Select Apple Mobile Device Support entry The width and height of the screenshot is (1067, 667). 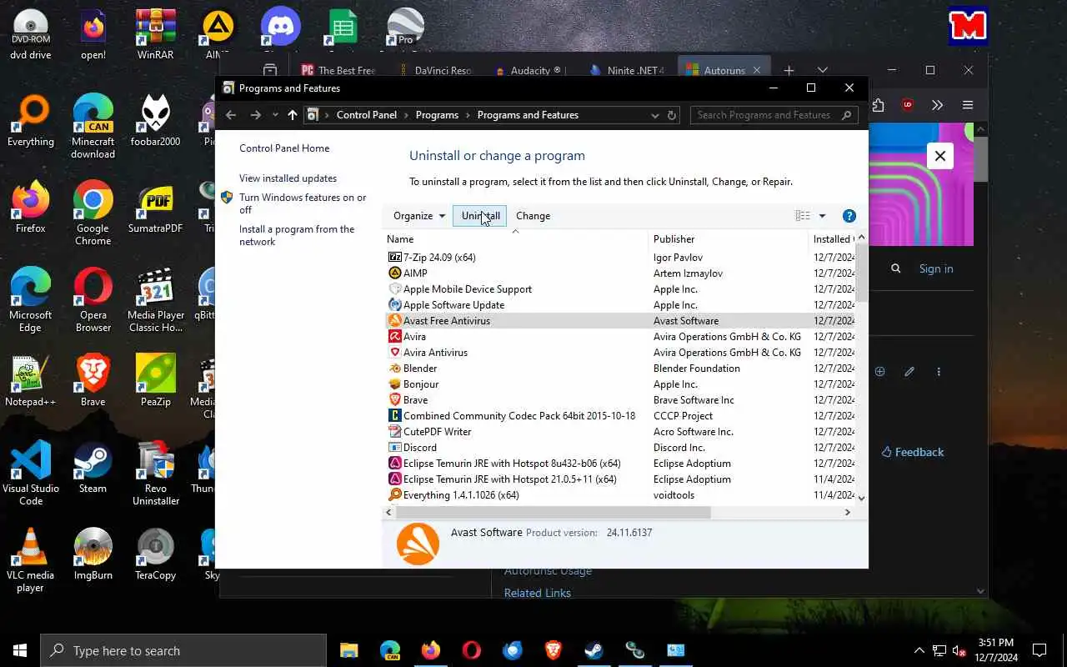621,289
